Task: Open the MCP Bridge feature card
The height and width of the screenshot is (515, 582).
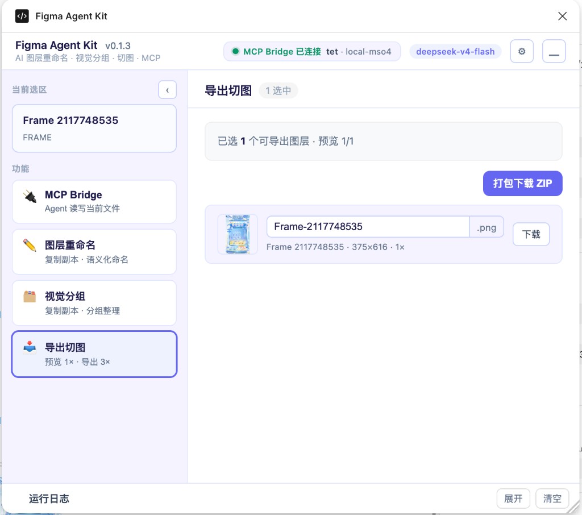Action: (94, 202)
